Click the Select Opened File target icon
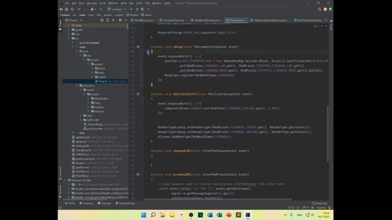 click(x=102, y=20)
